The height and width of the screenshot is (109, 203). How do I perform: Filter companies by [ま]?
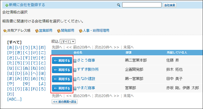(11, 78)
